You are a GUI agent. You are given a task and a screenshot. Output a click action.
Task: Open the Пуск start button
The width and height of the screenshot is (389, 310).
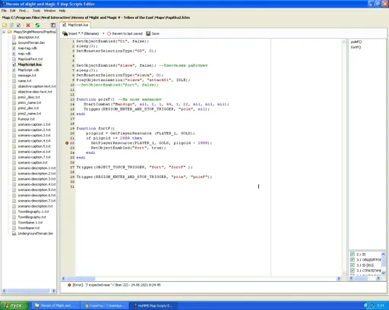click(x=14, y=305)
